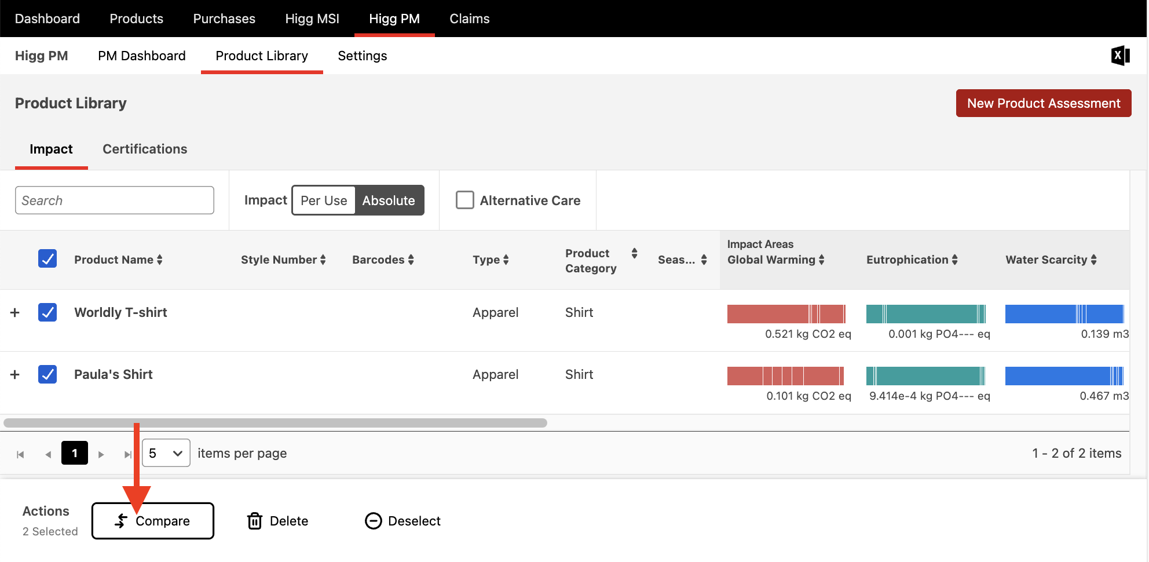Open the Products menu
The image size is (1149, 562).
pos(137,19)
